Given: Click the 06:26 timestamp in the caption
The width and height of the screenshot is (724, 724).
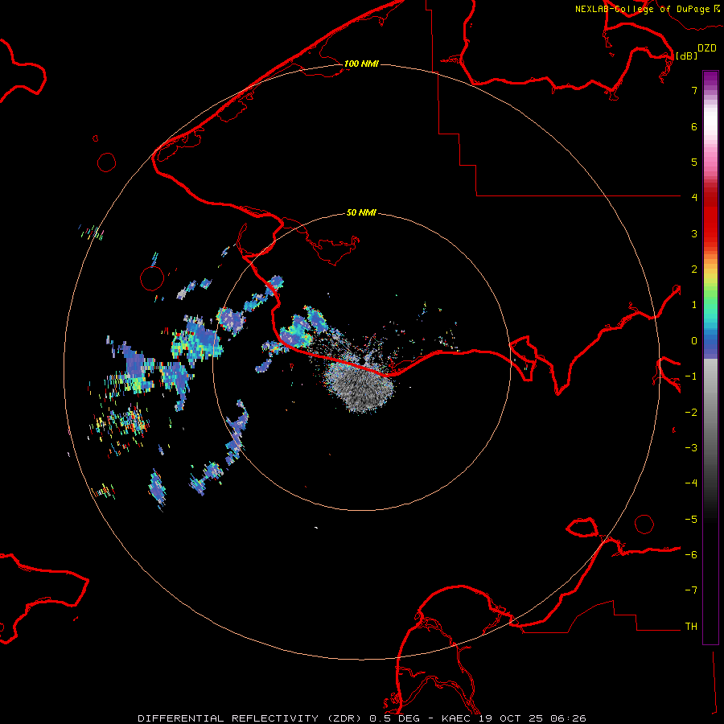Looking at the screenshot, I should 569,718.
